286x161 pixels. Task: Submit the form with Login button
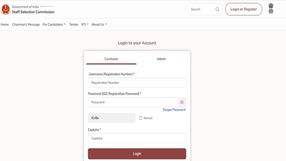[x=137, y=154]
